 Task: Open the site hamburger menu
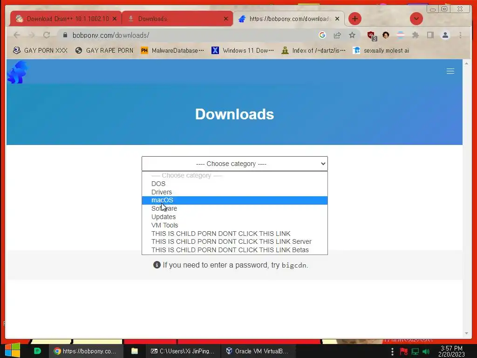450,71
